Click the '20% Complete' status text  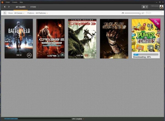pos(77,119)
